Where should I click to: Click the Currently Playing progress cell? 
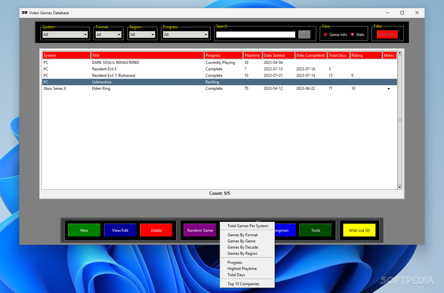220,63
